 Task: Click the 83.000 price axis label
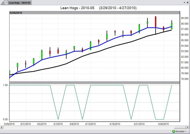click(185, 51)
